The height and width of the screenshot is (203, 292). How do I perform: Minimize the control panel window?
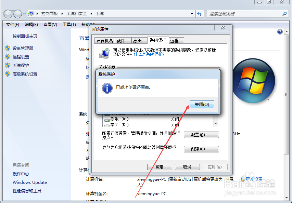pyautogui.click(x=259, y=2)
